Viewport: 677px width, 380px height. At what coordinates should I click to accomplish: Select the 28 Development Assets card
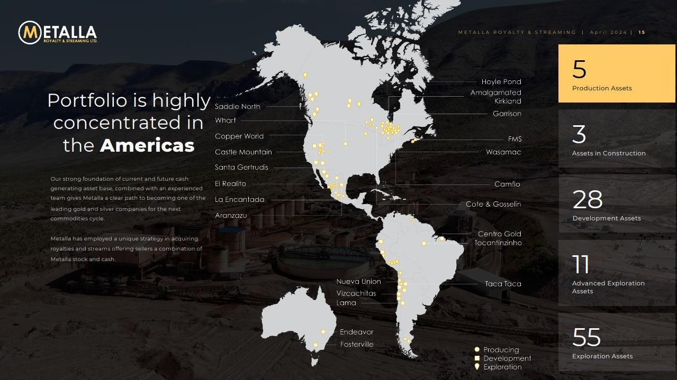point(617,203)
